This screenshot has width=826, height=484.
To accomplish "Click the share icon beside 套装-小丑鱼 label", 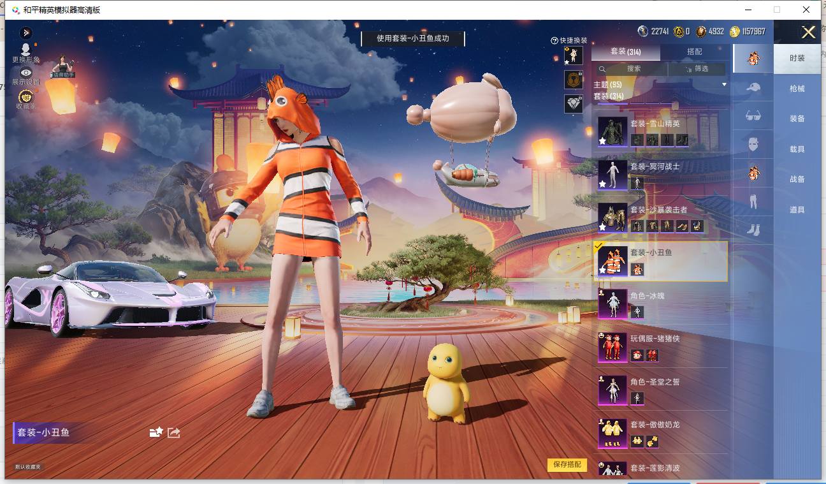I will [x=173, y=432].
